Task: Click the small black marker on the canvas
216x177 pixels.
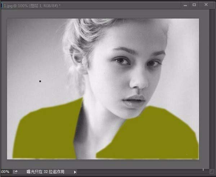Action: tap(40, 81)
